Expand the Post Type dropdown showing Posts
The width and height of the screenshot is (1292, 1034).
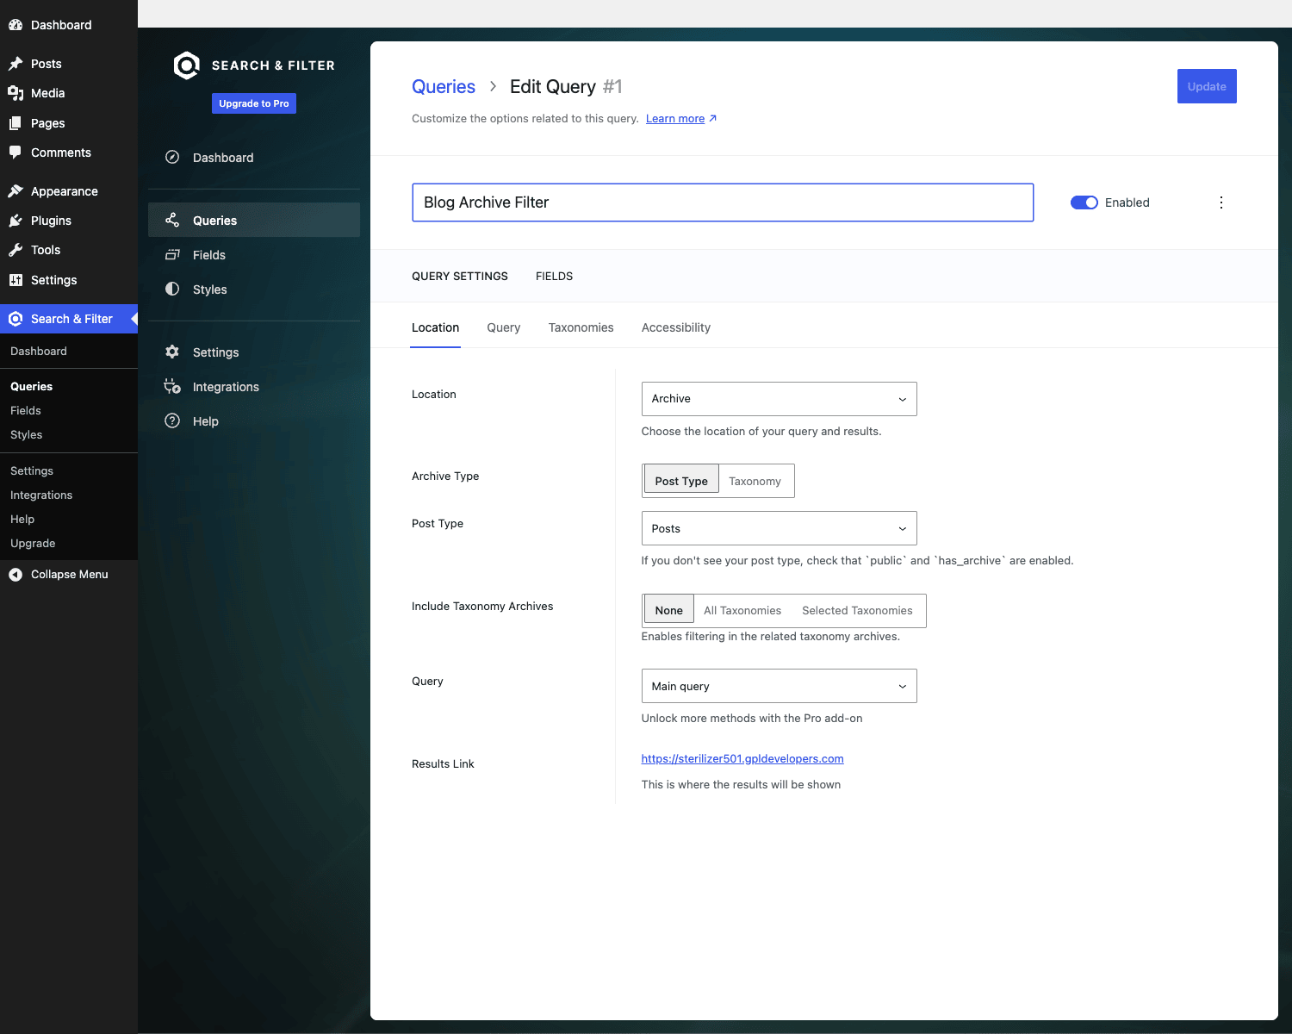[x=779, y=528]
